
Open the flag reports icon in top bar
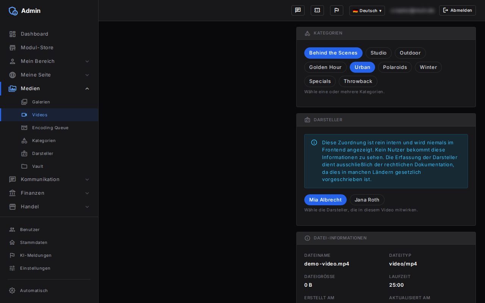coord(336,10)
